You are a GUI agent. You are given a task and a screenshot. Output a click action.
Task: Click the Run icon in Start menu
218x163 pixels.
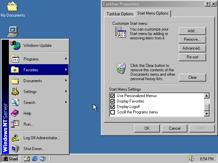pyautogui.click(x=15, y=124)
